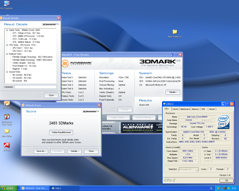The width and height of the screenshot is (239, 191).
Task: Open the Mainboard tab in CPU-Z
Action: coord(185,109)
